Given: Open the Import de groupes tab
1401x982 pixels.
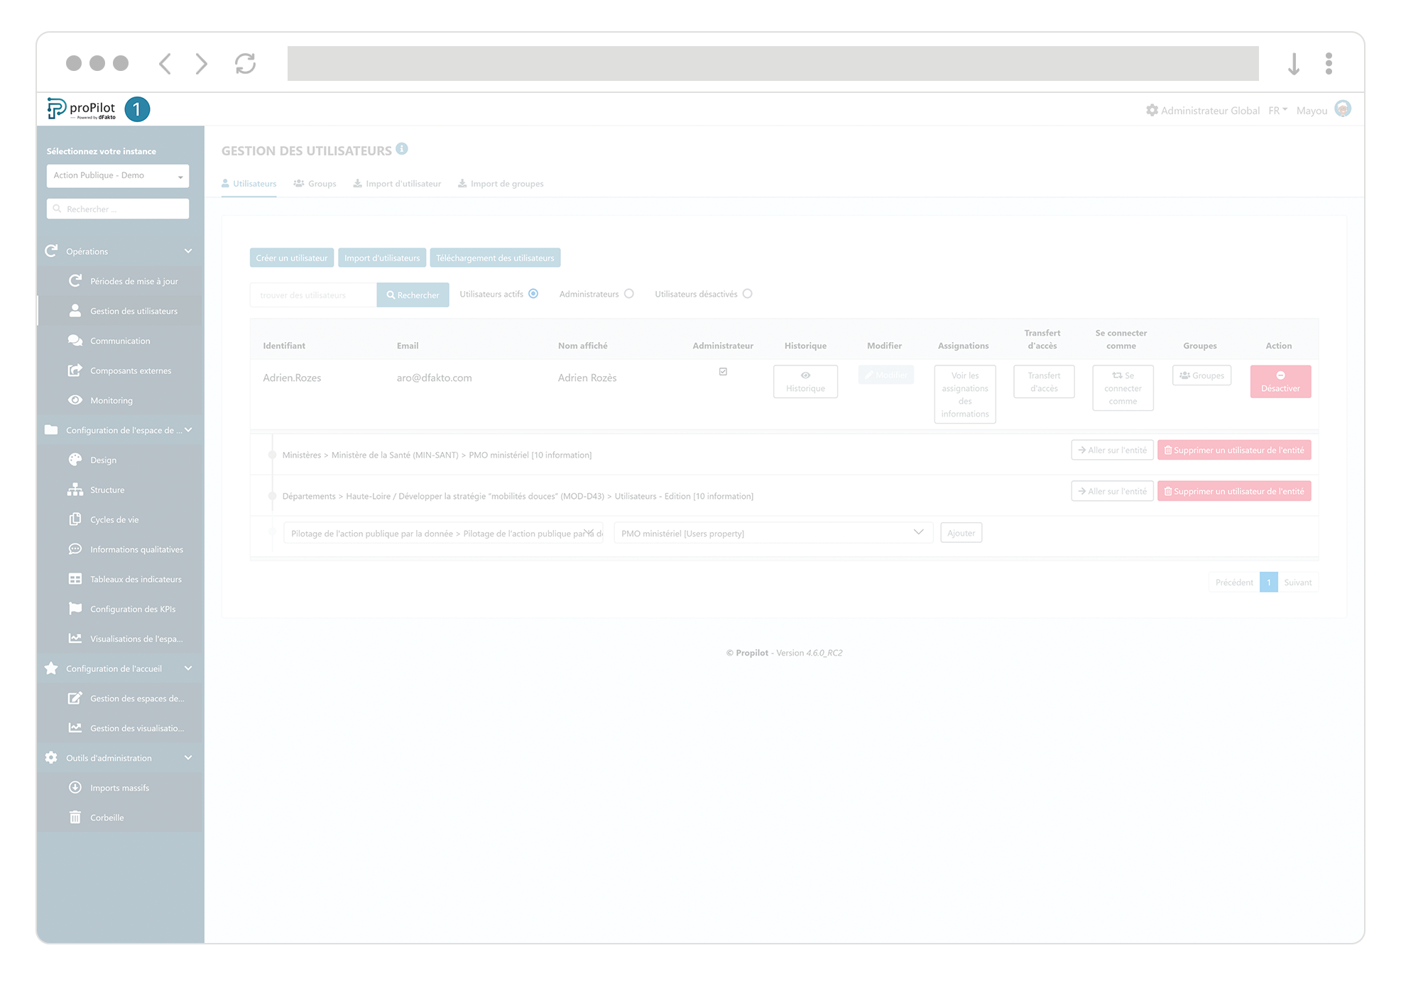Looking at the screenshot, I should tap(501, 184).
